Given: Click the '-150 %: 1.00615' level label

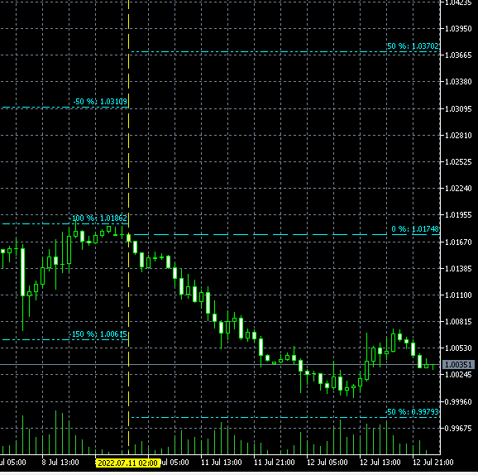Looking at the screenshot, I should (x=98, y=334).
